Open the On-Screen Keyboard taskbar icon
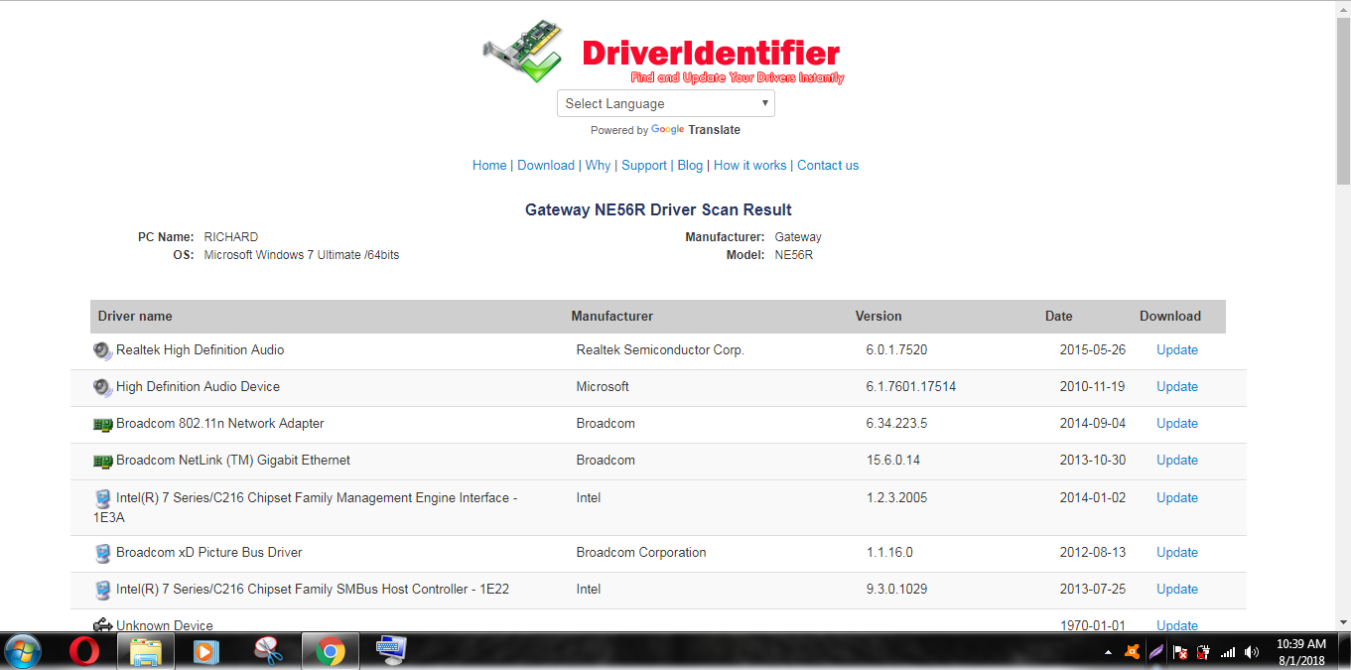1351x670 pixels. (x=391, y=651)
